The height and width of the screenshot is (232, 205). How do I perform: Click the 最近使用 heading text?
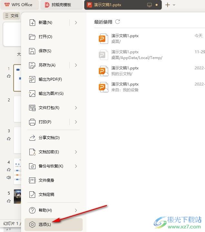(x=103, y=22)
